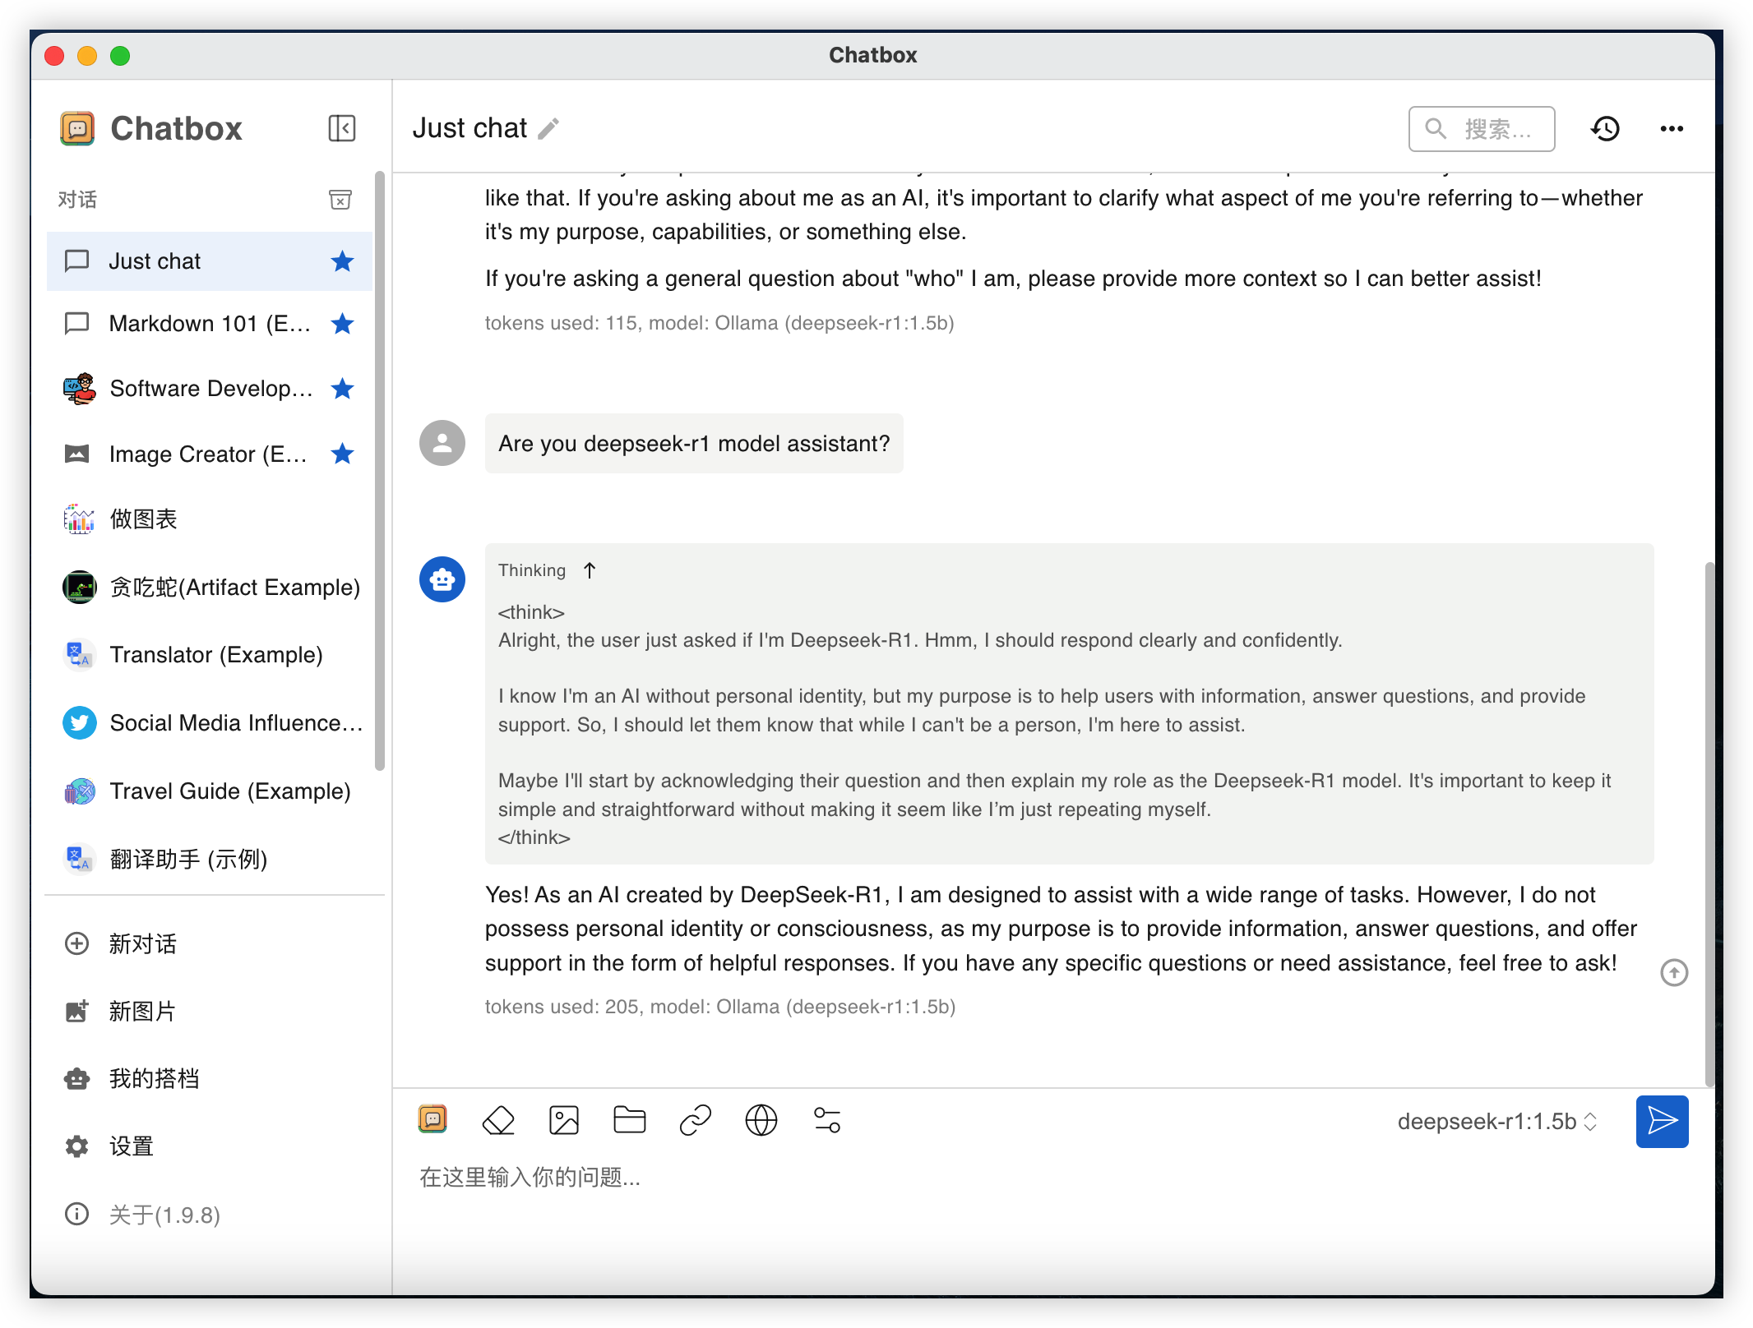The height and width of the screenshot is (1328, 1753).
Task: Edit the Just chat title pencil icon
Action: coord(548,129)
